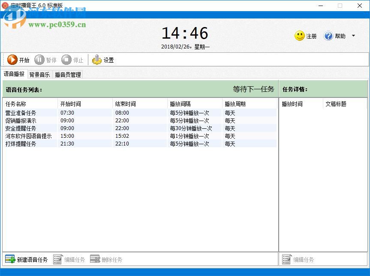Screen dimensions: 370x276
Task: Open the 播音员管理 tab
Action: pos(68,74)
